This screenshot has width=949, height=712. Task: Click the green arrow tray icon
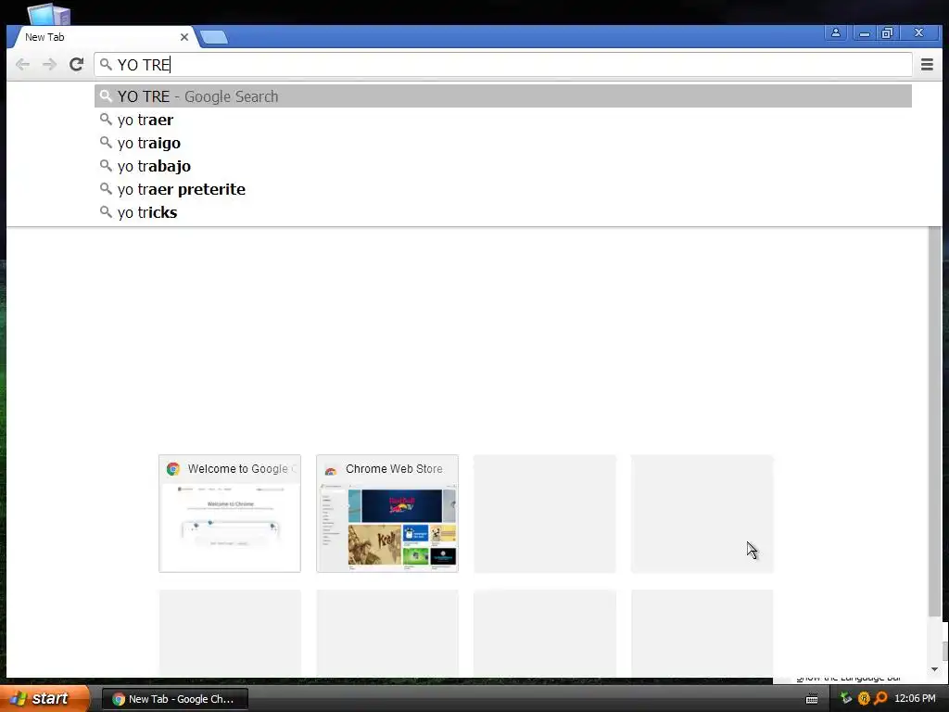tap(846, 698)
